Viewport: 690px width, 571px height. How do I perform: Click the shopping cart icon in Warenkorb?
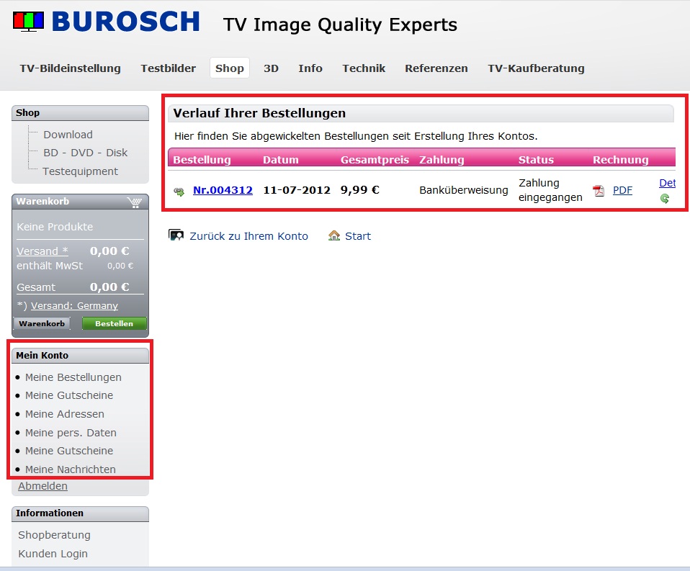point(133,202)
